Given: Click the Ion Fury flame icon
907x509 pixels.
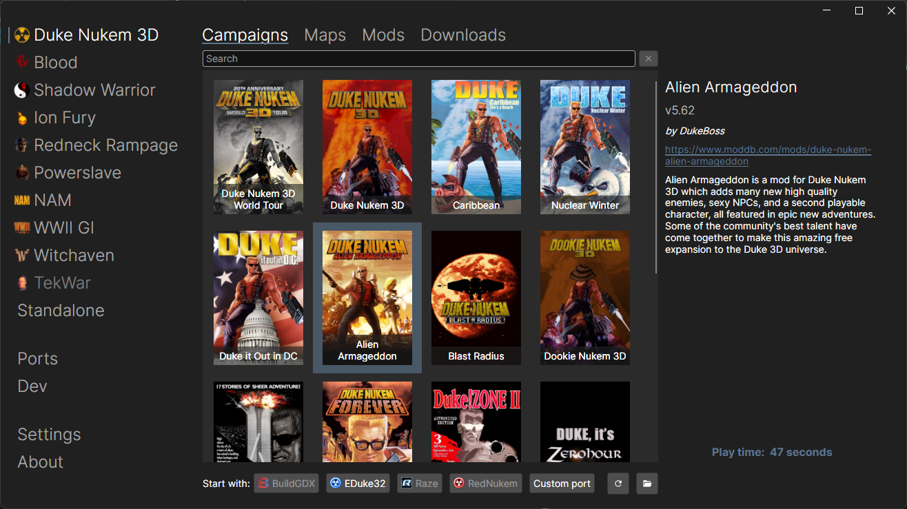Looking at the screenshot, I should pos(22,118).
